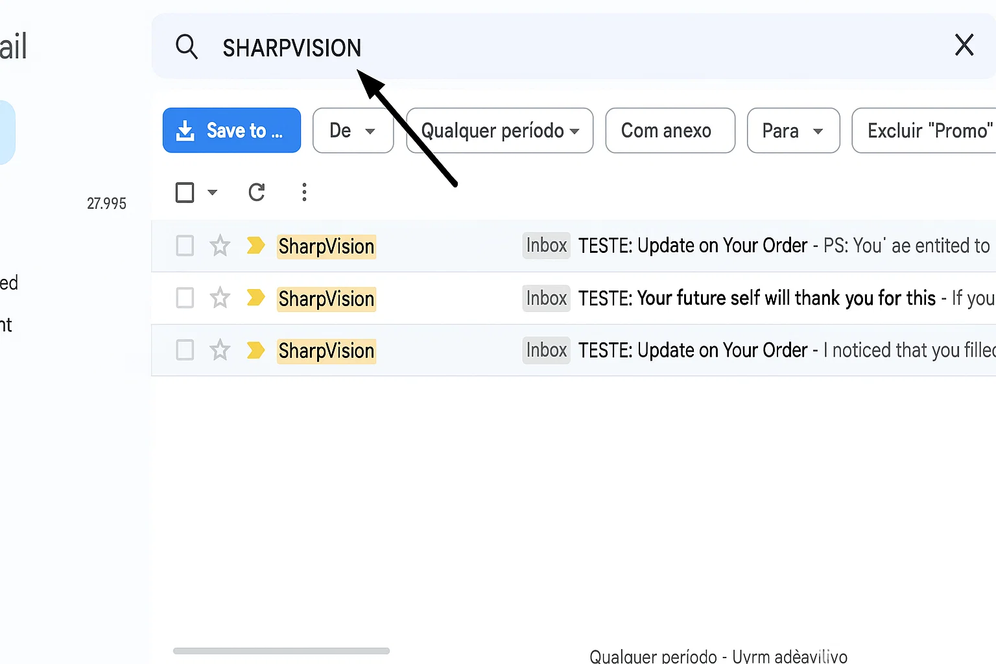Screen dimensions: 996x664
Task: Open the three-dot more options menu
Action: [304, 192]
